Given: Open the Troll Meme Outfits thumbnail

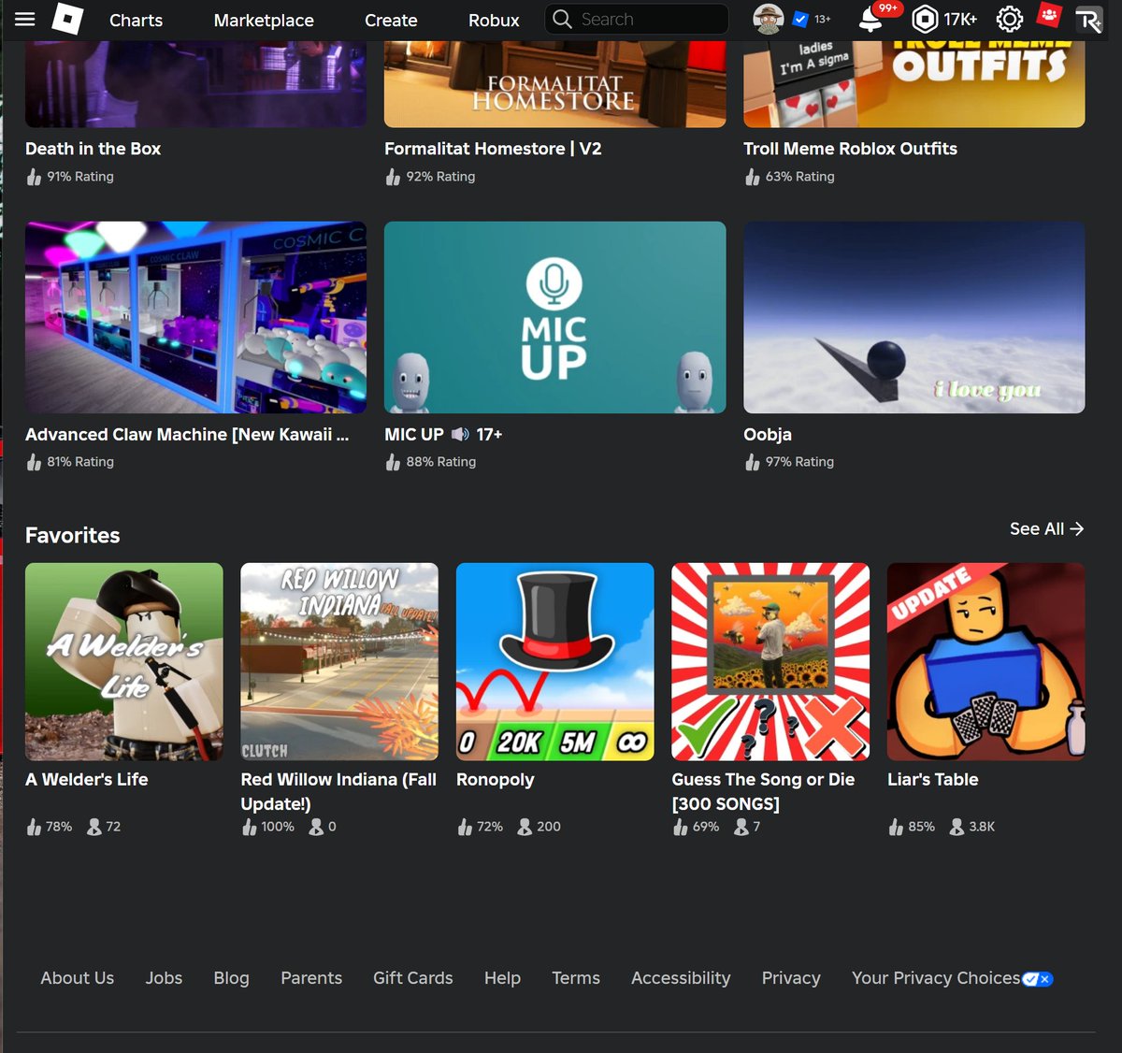Looking at the screenshot, I should pyautogui.click(x=913, y=82).
